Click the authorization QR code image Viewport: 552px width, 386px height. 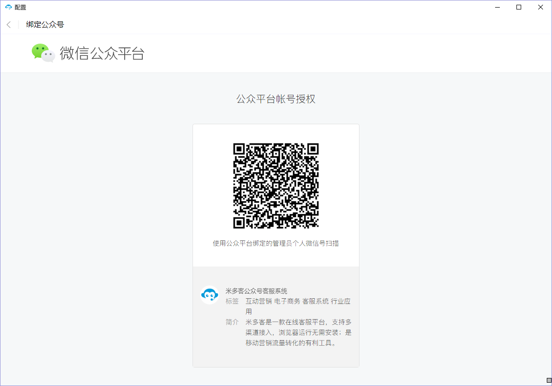276,186
